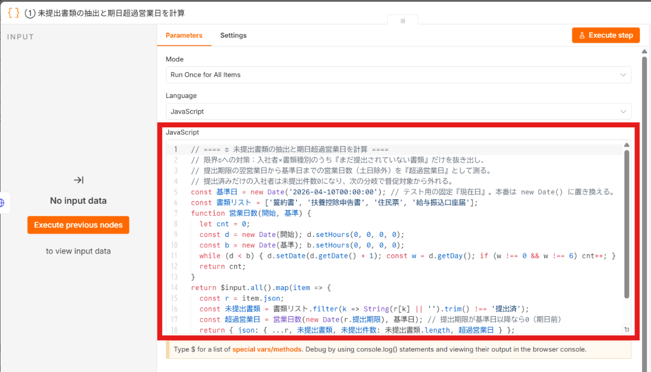651x372 pixels.
Task: Click the code editor vertical scrollbar thumb
Action: 627,224
